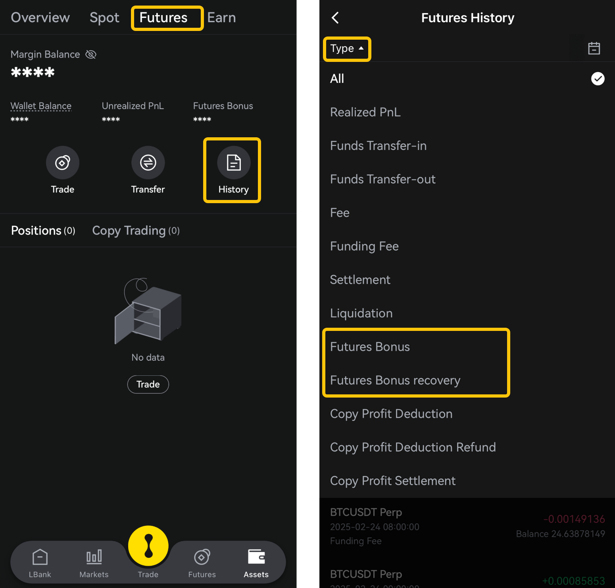Viewport: 615px width, 588px height.
Task: Select the All filter option
Action: tap(337, 79)
